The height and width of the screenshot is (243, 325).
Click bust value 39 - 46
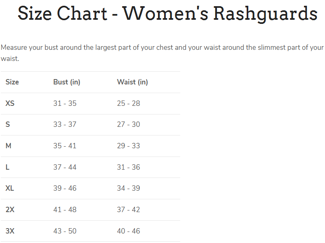pos(65,188)
